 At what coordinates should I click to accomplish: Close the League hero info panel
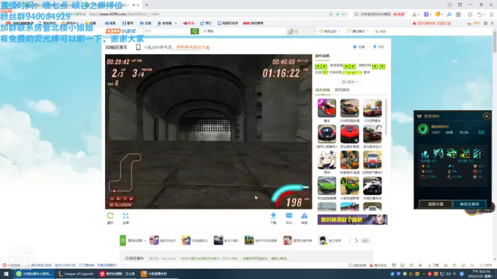(x=486, y=116)
